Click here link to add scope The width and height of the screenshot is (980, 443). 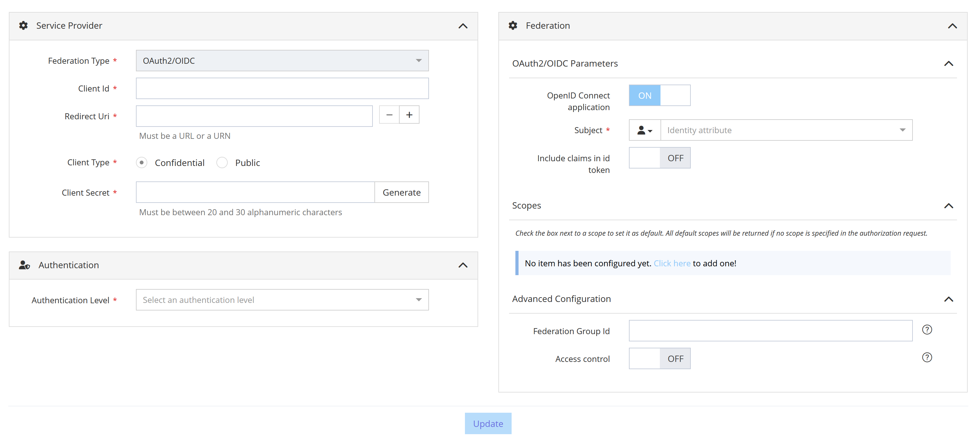click(x=672, y=263)
